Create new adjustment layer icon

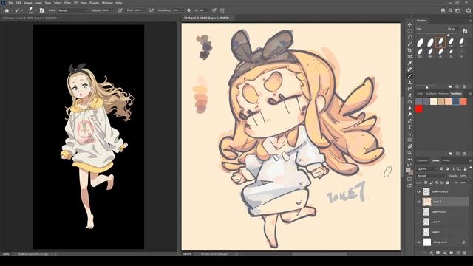coord(445,253)
